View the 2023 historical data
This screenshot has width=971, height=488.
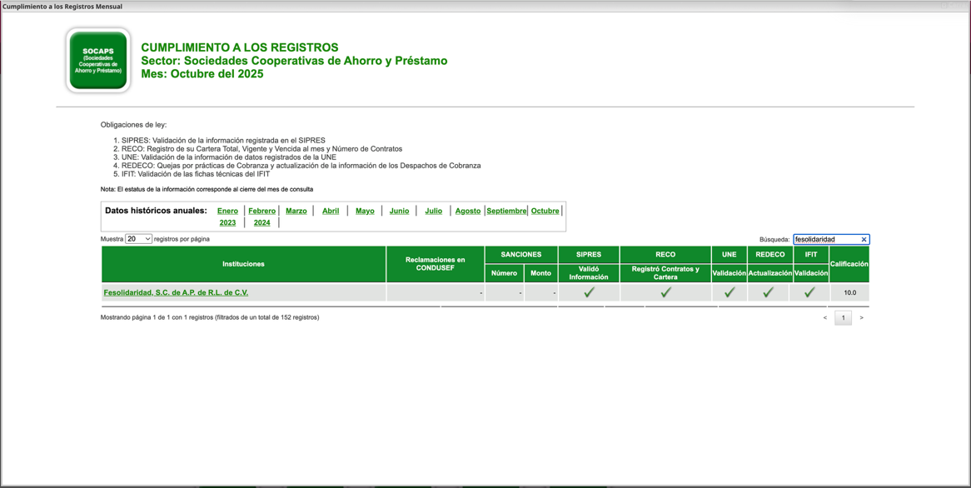click(x=227, y=223)
